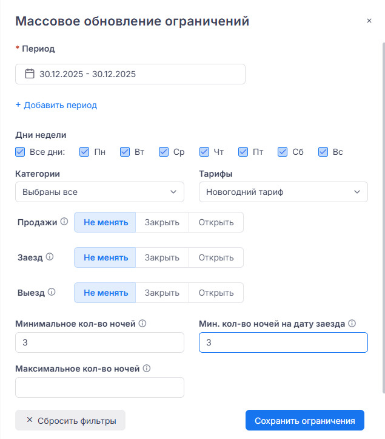
Task: Open the Категории dropdown
Action: (99, 192)
